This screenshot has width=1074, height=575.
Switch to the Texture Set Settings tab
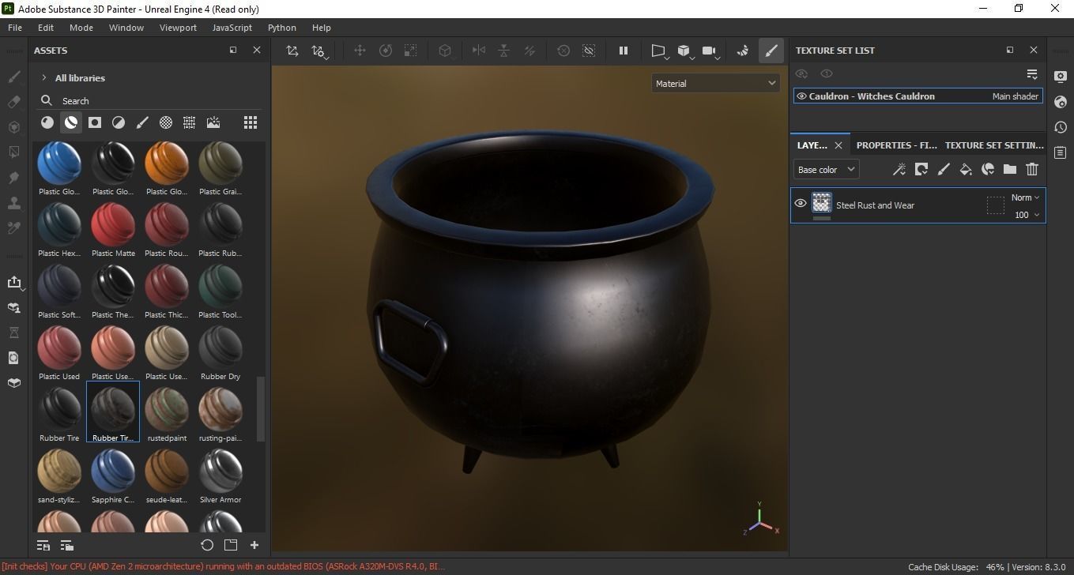pos(994,145)
